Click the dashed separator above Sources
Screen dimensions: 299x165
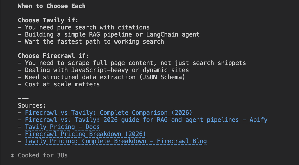(23, 98)
